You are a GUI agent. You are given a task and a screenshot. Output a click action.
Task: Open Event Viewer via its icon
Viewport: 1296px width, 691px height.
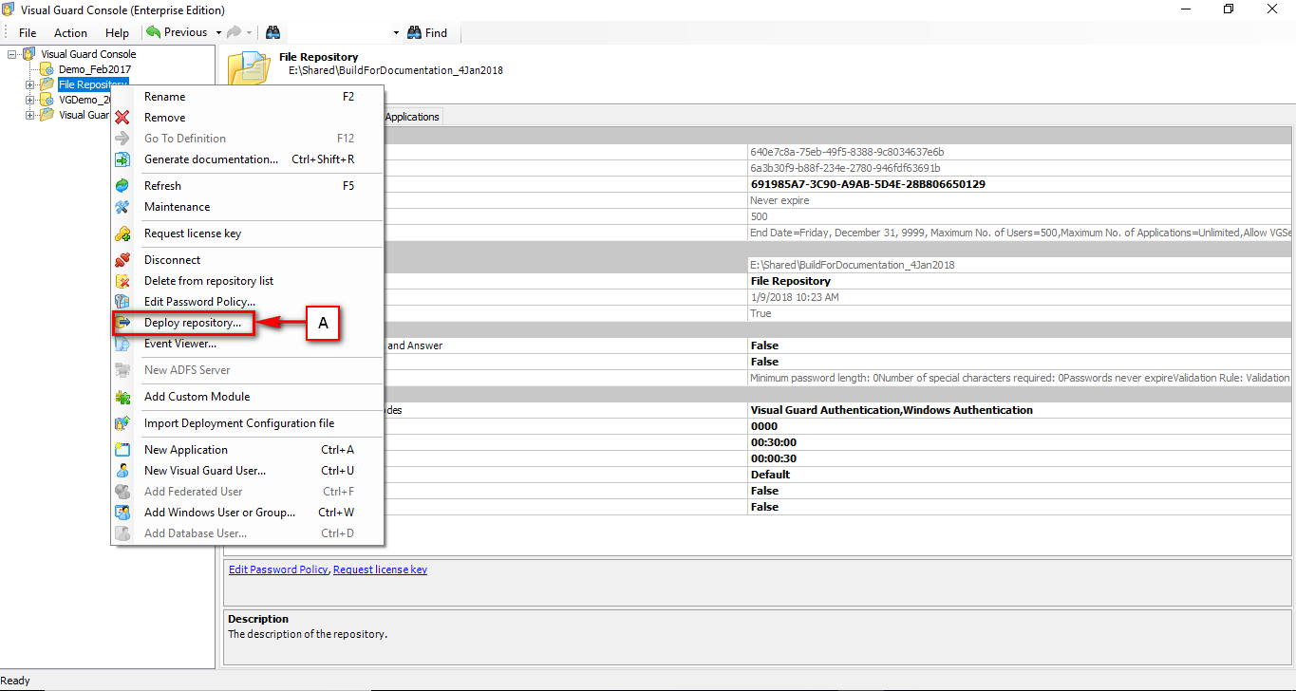click(x=123, y=343)
